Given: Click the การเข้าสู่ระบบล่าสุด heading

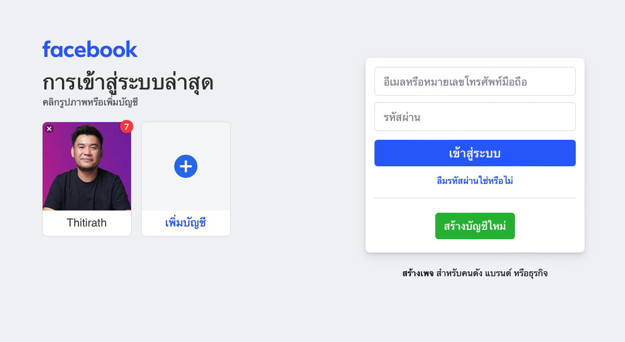Looking at the screenshot, I should (x=128, y=83).
